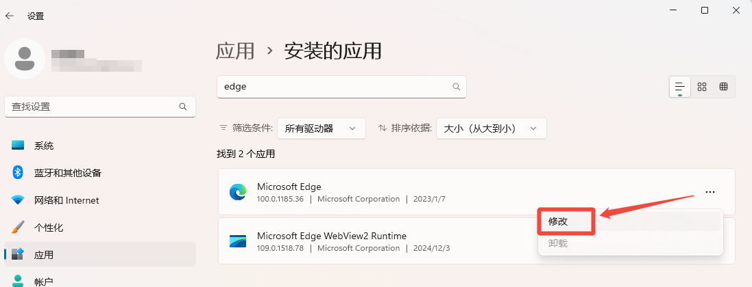
Task: Click the Wi-Fi network icon
Action: [x=18, y=200]
